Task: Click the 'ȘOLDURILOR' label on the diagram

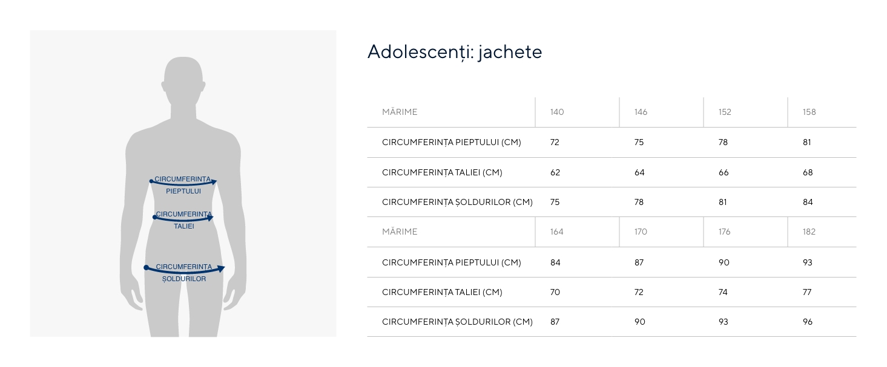Action: [x=184, y=279]
